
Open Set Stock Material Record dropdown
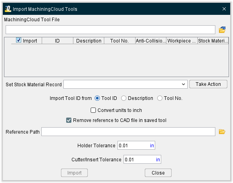point(126,84)
